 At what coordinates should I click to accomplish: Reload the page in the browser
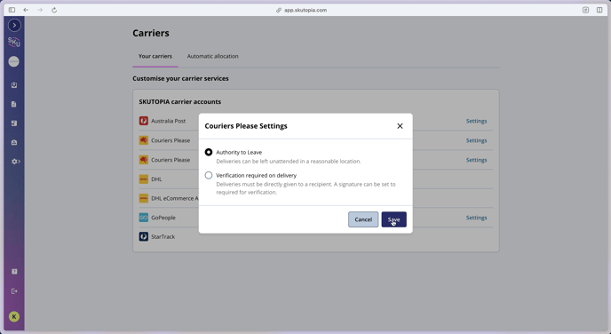click(54, 10)
